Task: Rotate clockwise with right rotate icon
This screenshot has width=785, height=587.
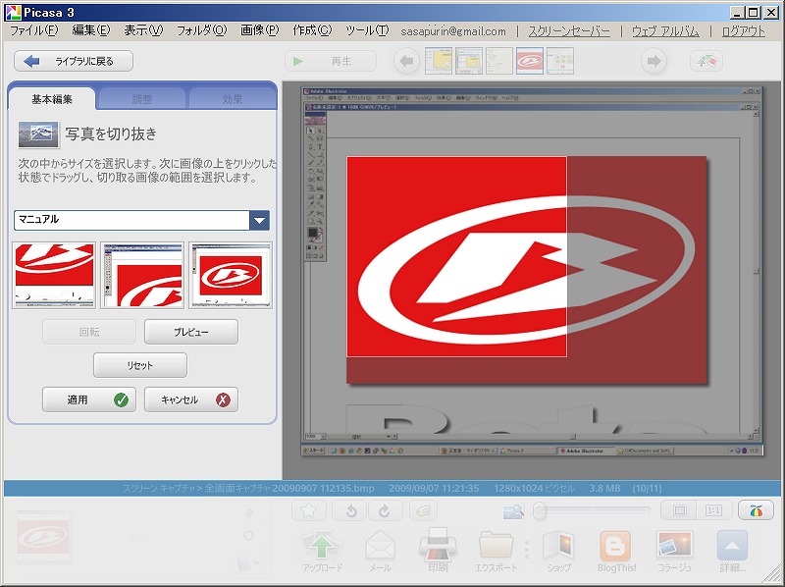Action: coord(385,510)
